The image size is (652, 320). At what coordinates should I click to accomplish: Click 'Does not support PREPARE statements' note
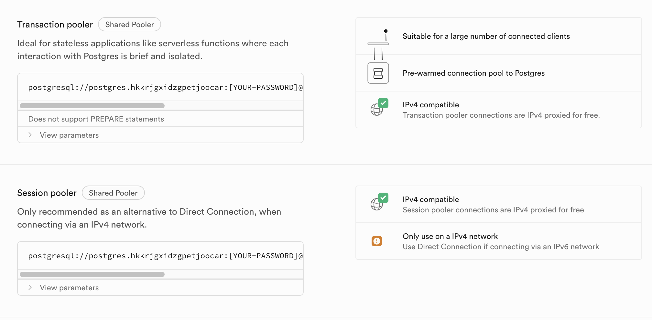(x=96, y=119)
